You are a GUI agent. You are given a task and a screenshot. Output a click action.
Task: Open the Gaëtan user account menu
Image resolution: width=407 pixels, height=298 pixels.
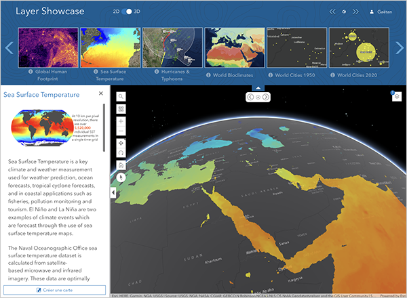[381, 12]
